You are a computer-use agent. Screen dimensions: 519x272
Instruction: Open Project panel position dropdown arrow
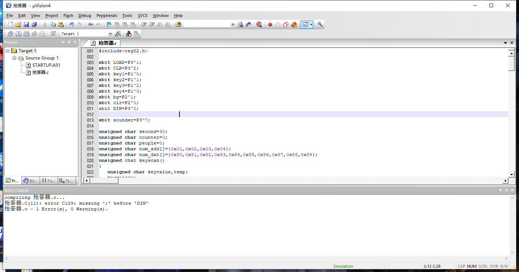coord(63,42)
